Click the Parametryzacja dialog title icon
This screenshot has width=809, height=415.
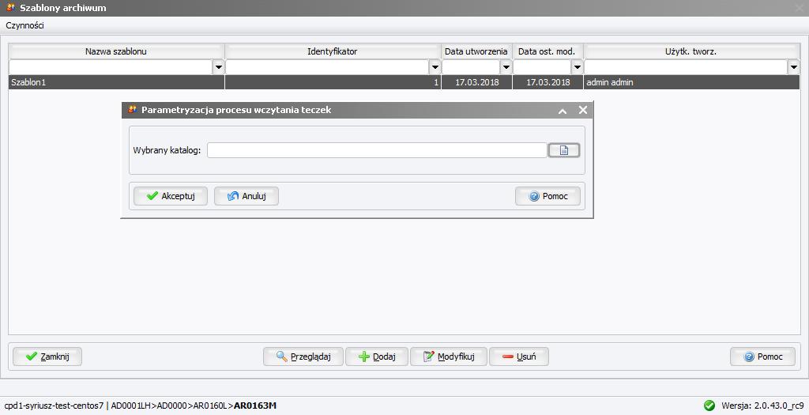tap(133, 109)
